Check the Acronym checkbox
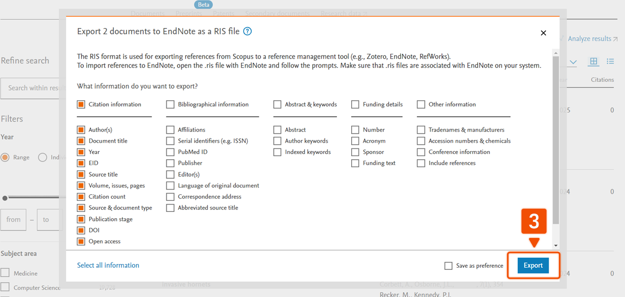Viewport: 625px width, 297px height. 355,141
